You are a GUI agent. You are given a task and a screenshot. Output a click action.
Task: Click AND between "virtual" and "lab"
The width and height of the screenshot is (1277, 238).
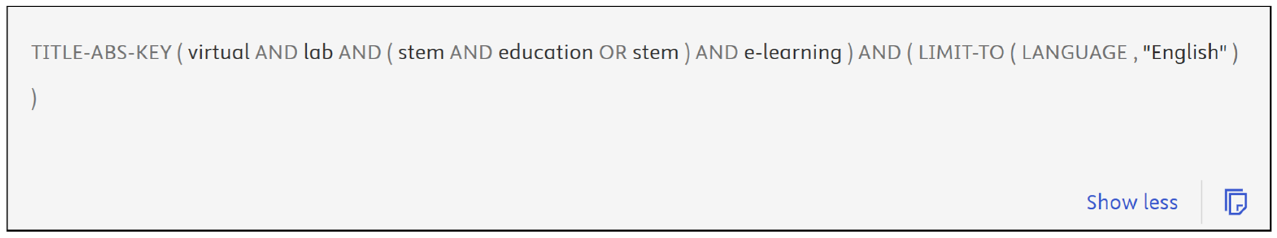point(276,52)
